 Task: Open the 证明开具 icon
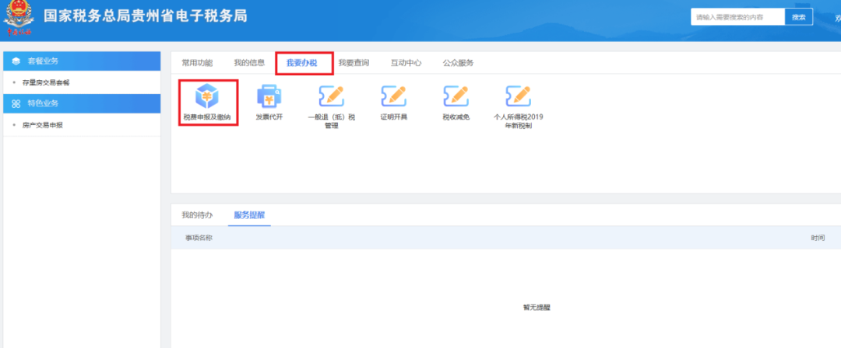pos(393,96)
